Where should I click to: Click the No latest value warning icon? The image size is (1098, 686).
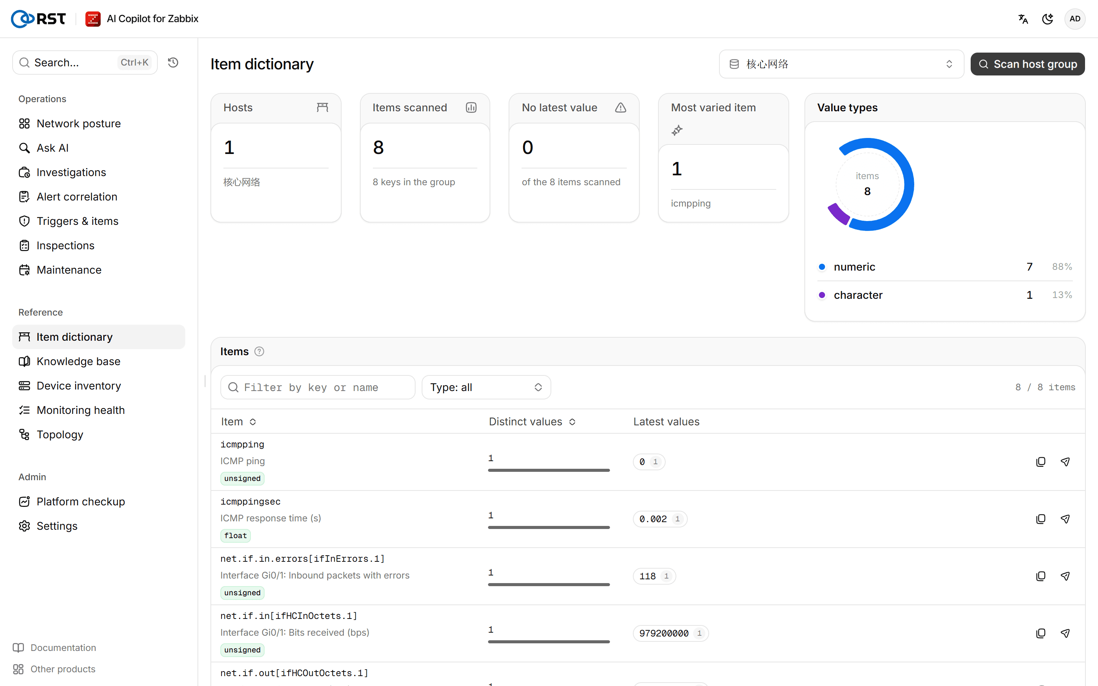tap(620, 107)
